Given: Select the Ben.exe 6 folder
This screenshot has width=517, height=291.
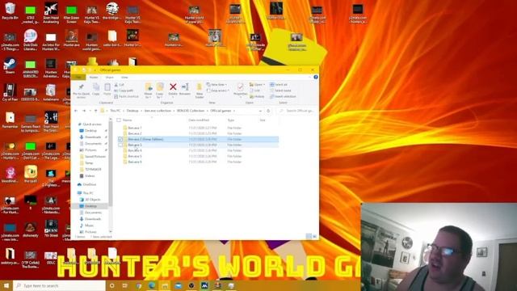Looking at the screenshot, I should [135, 162].
